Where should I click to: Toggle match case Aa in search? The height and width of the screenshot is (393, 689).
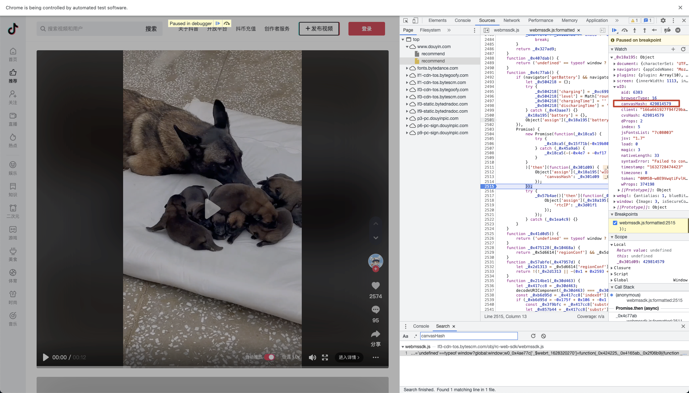tap(406, 336)
